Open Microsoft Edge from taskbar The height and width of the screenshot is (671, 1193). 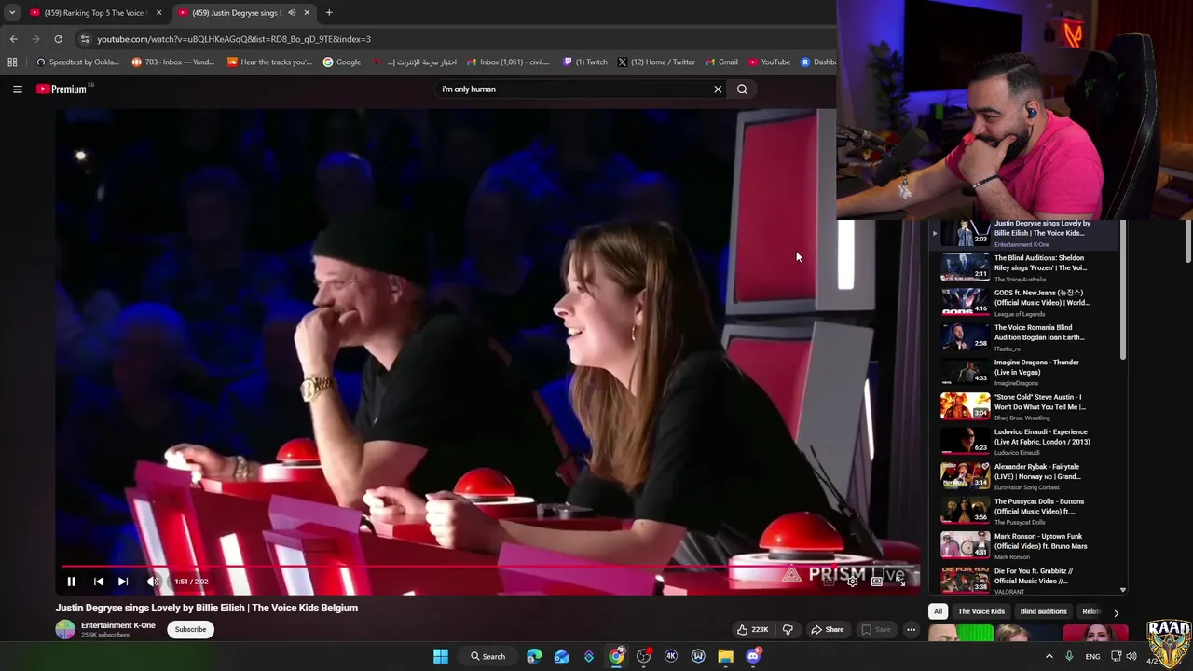point(534,656)
